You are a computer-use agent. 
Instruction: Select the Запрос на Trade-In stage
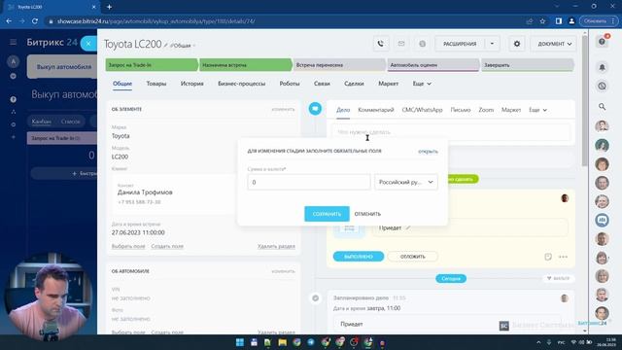pyautogui.click(x=152, y=65)
